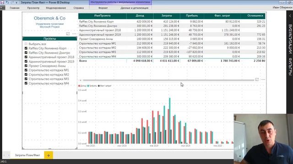Click the Факт затрат legend dark marker
The height and width of the screenshot is (164, 293).
(x=99, y=86)
